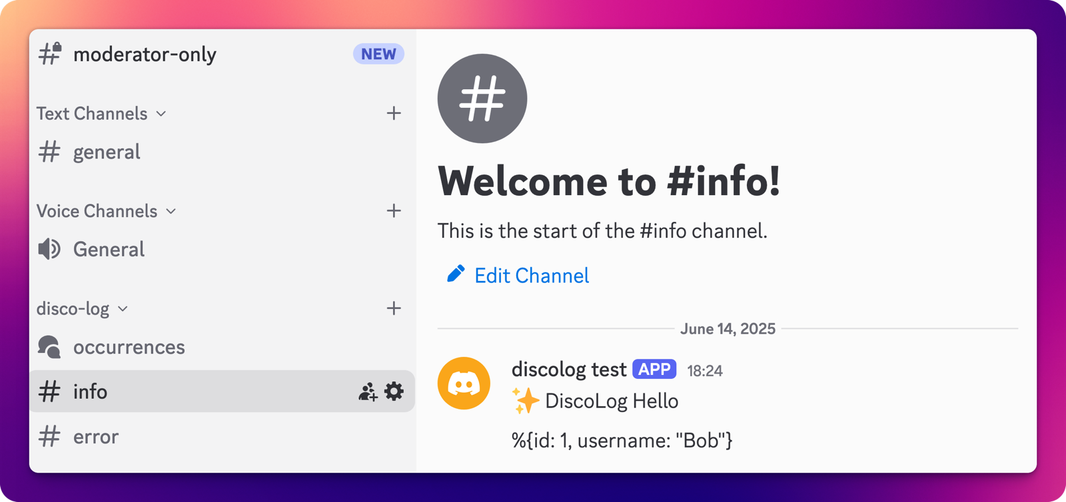Click the NEW badge on moderator-only

click(x=378, y=54)
